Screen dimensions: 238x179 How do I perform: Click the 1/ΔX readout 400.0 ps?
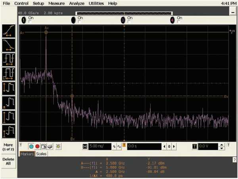114,176
